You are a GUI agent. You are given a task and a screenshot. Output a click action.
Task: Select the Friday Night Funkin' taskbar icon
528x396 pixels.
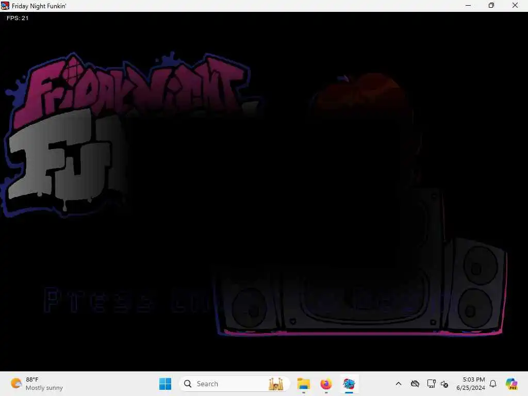(x=349, y=384)
